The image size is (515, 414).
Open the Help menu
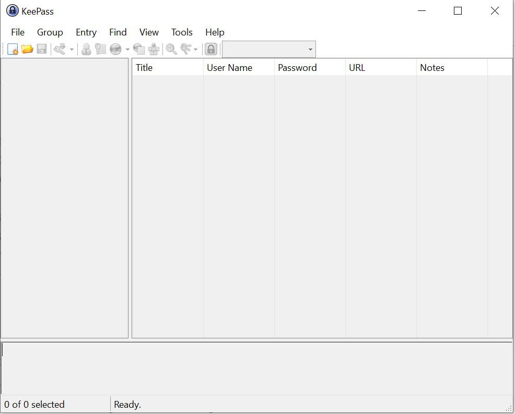point(215,32)
